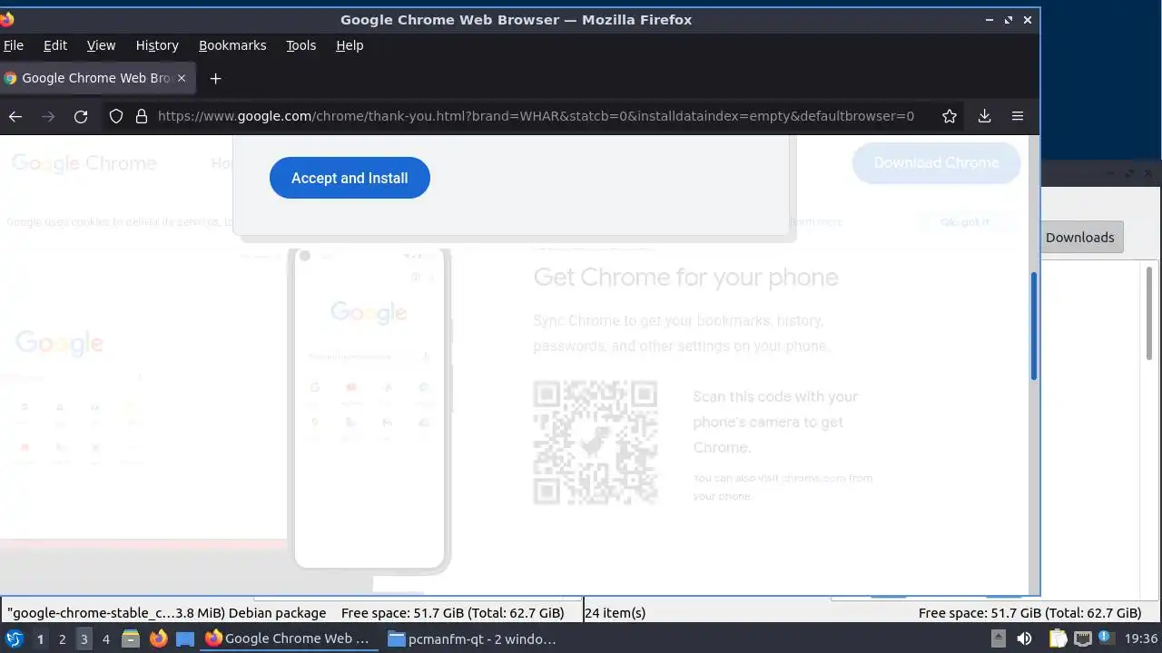Launch Firefox from taskbar quick launch icon
The image size is (1162, 653).
[x=158, y=638]
